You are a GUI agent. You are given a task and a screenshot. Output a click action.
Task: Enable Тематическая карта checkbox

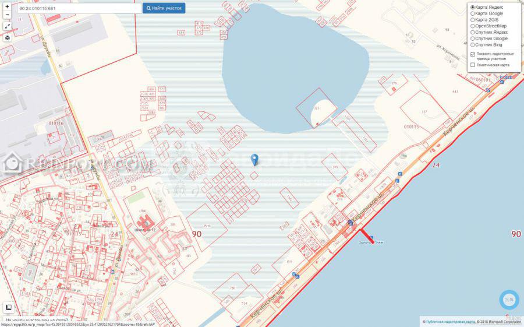(473, 65)
